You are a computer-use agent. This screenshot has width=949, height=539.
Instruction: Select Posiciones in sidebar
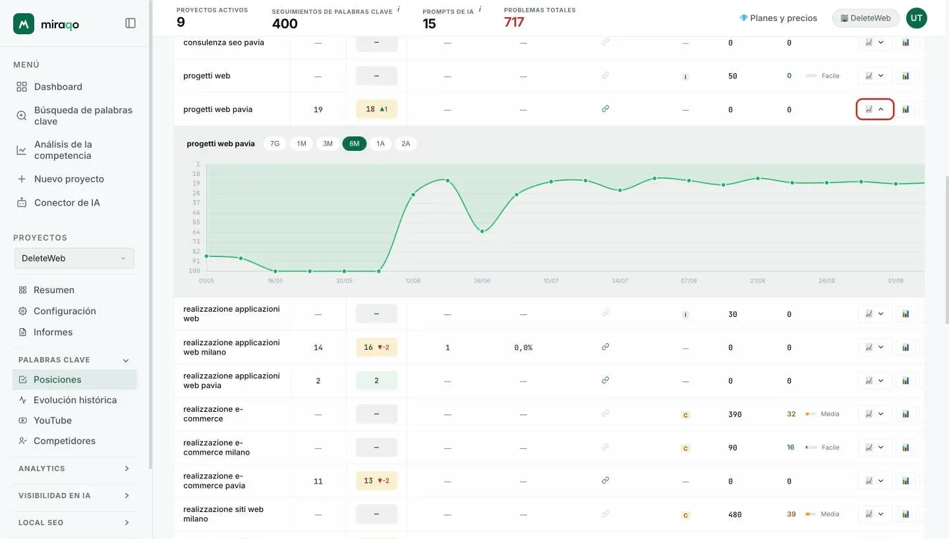click(x=74, y=380)
